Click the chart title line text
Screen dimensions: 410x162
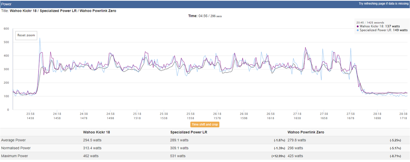click(59, 11)
